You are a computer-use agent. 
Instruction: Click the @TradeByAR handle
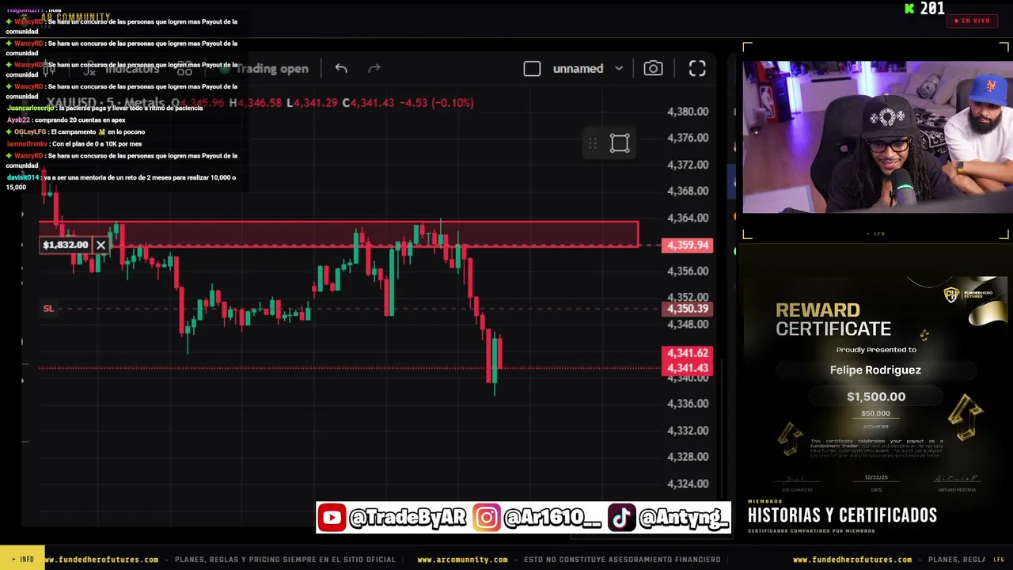(408, 518)
